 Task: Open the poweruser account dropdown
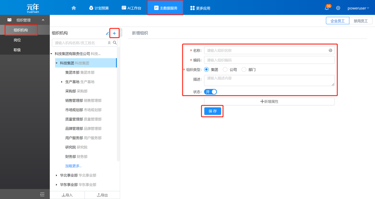[358, 8]
